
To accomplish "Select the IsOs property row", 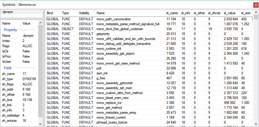I will [x=19, y=51].
